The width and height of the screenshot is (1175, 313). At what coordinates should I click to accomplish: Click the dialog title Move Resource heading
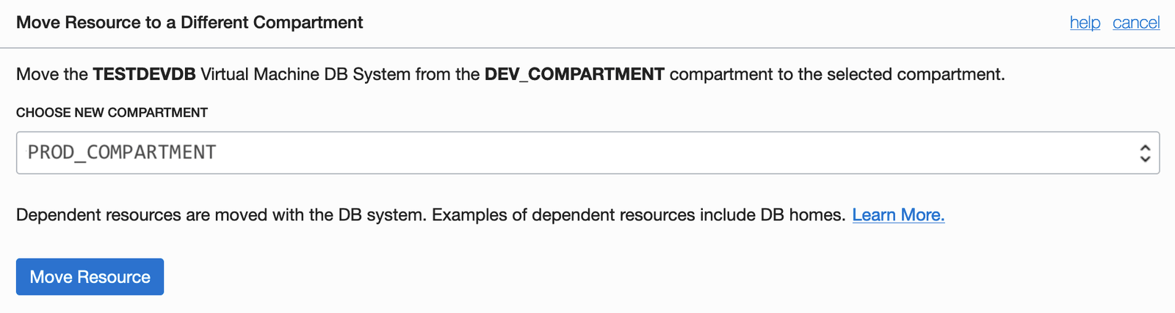(189, 23)
